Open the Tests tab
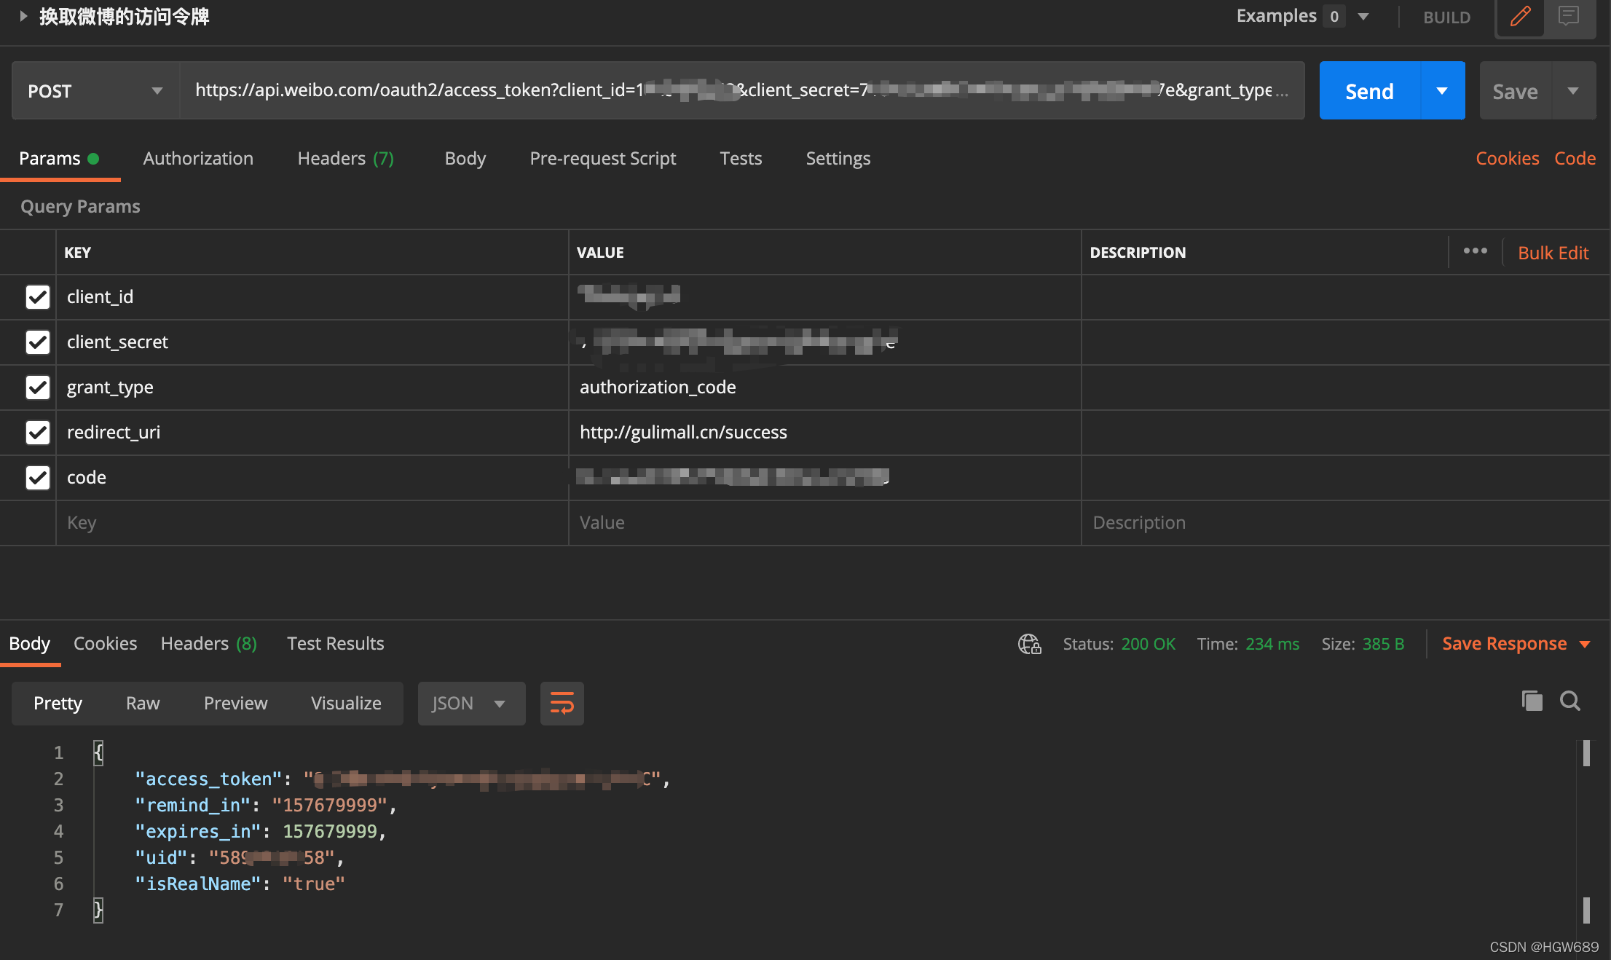This screenshot has height=960, width=1611. point(740,158)
